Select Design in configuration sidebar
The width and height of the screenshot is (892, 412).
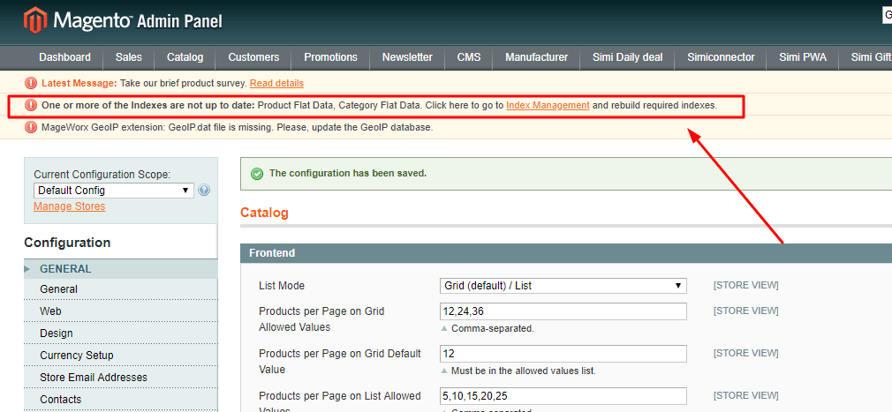point(121,333)
